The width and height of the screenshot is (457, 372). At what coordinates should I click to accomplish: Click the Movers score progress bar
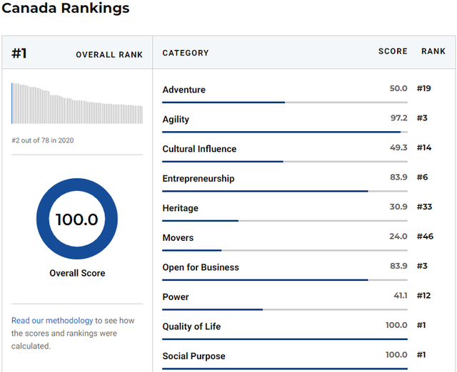pyautogui.click(x=285, y=250)
